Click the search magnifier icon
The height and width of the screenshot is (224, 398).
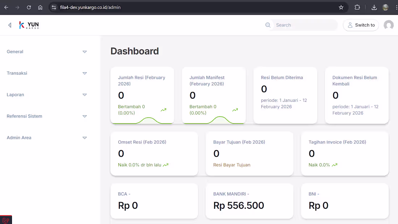(268, 25)
